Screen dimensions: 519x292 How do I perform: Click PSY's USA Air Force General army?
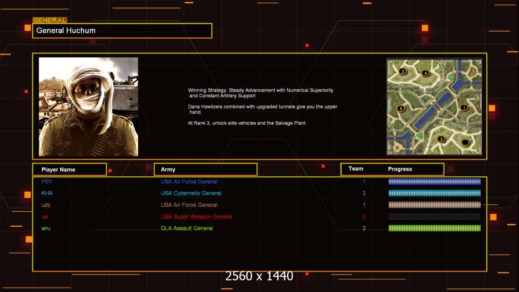coord(189,182)
